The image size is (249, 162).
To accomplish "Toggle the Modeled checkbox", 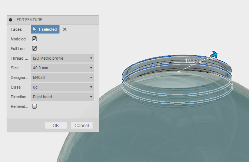I will point(34,39).
